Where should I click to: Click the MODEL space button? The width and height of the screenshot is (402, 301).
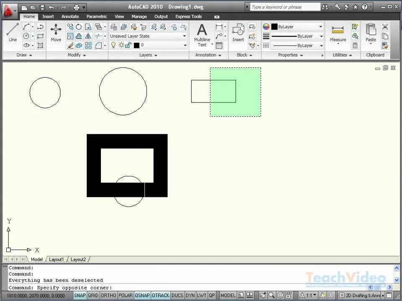228,296
